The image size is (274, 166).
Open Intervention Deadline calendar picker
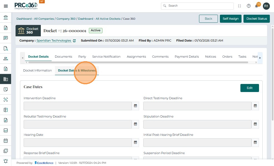[135, 106]
